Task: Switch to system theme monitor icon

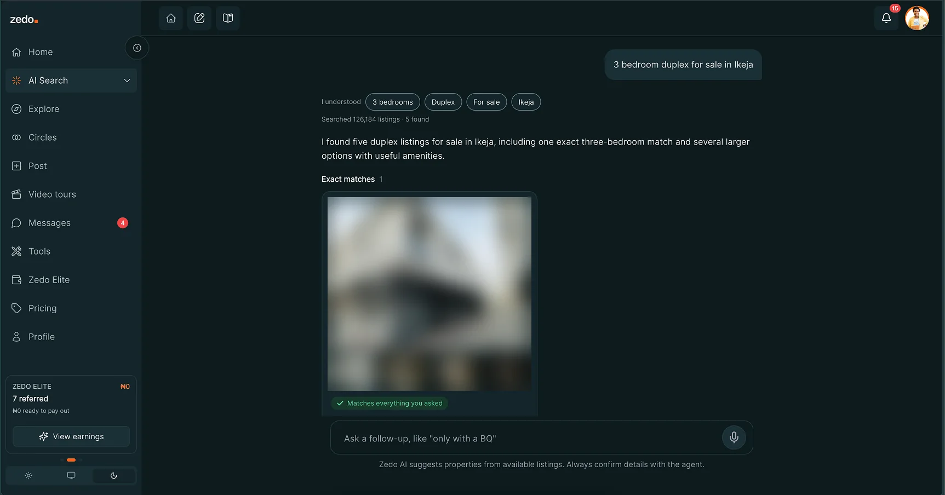Action: click(x=71, y=476)
